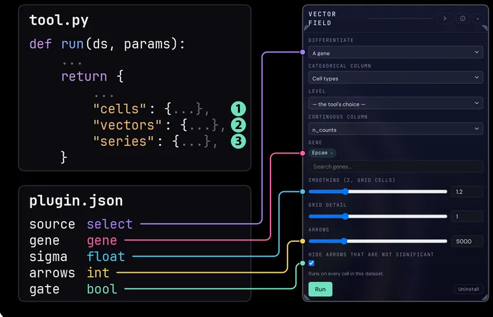Click the "vectors" key in the return dict
Screen dimensions: 493x317
pos(128,125)
